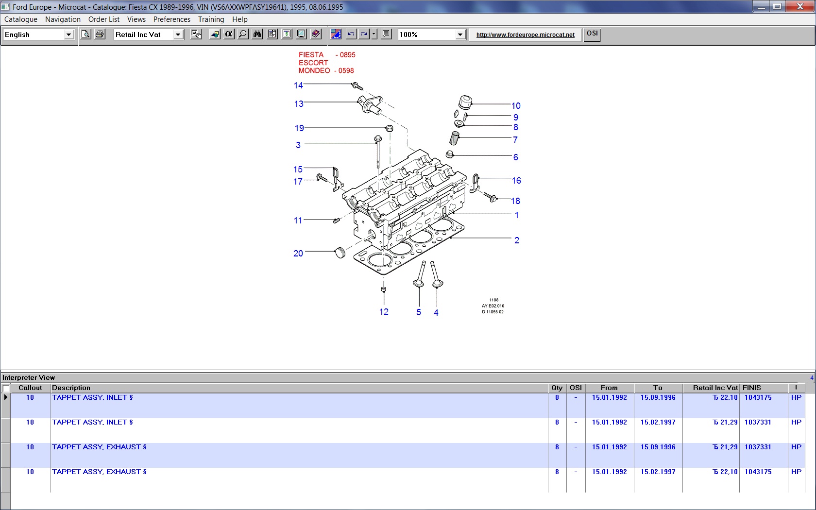The width and height of the screenshot is (816, 510).
Task: Select callout 3 on the diagram
Action: (x=298, y=145)
